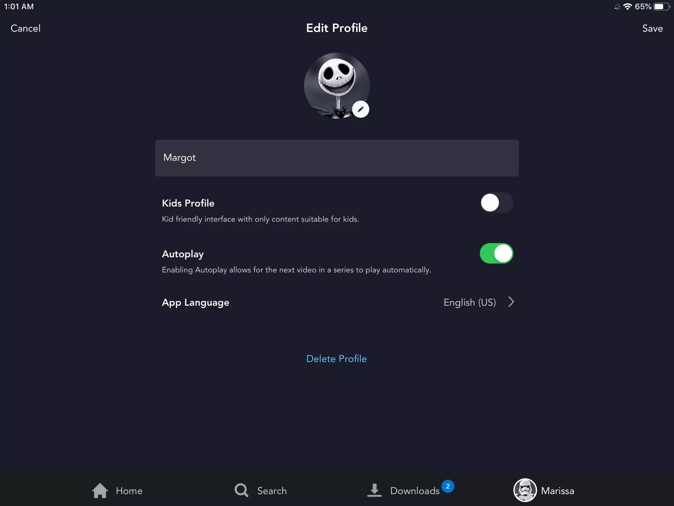The width and height of the screenshot is (674, 506).
Task: Click the Jack Skellington profile avatar icon
Action: (337, 85)
